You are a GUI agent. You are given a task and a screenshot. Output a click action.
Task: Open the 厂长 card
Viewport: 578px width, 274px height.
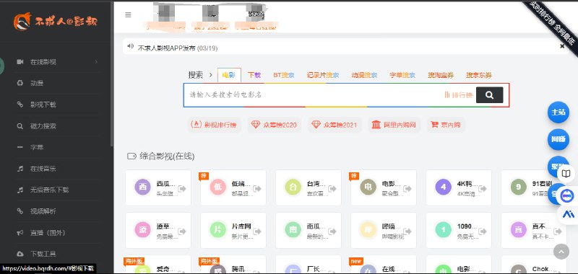coord(309,265)
